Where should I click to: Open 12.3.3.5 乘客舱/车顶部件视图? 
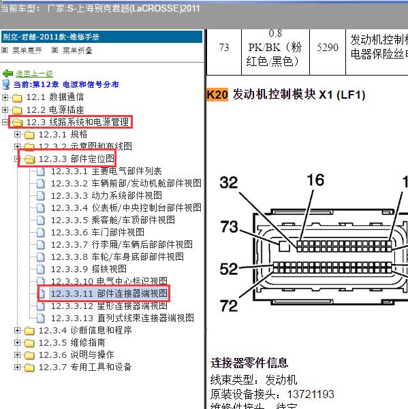pos(113,220)
